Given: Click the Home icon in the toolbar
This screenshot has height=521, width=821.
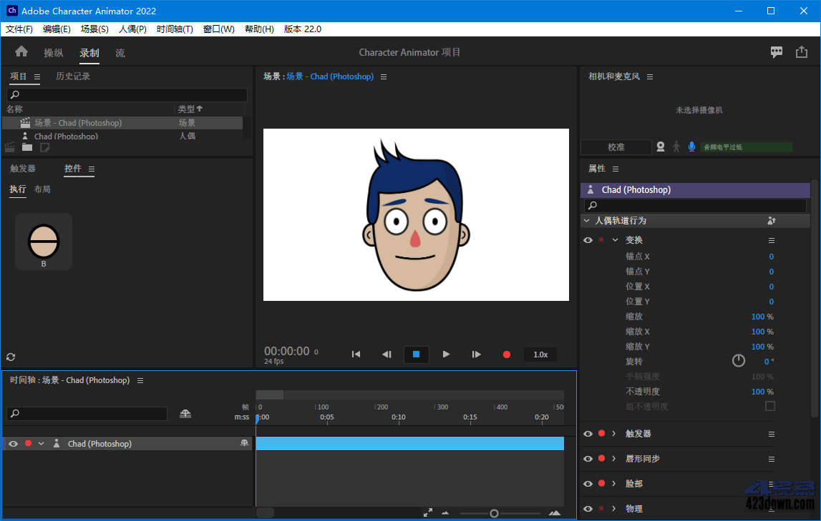Looking at the screenshot, I should point(21,52).
